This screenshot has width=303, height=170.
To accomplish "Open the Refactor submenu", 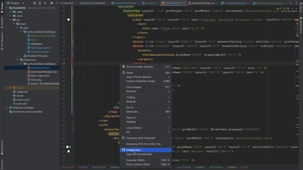I will click(x=146, y=91).
